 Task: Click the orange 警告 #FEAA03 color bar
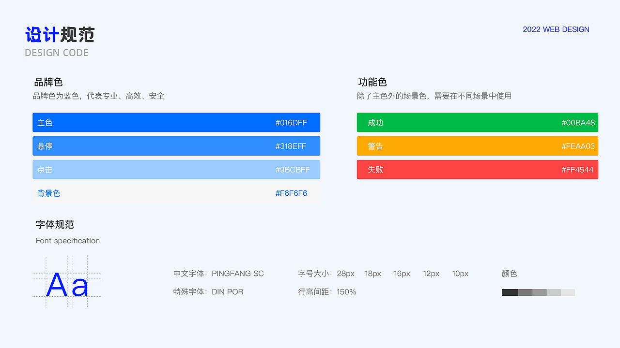(x=477, y=146)
